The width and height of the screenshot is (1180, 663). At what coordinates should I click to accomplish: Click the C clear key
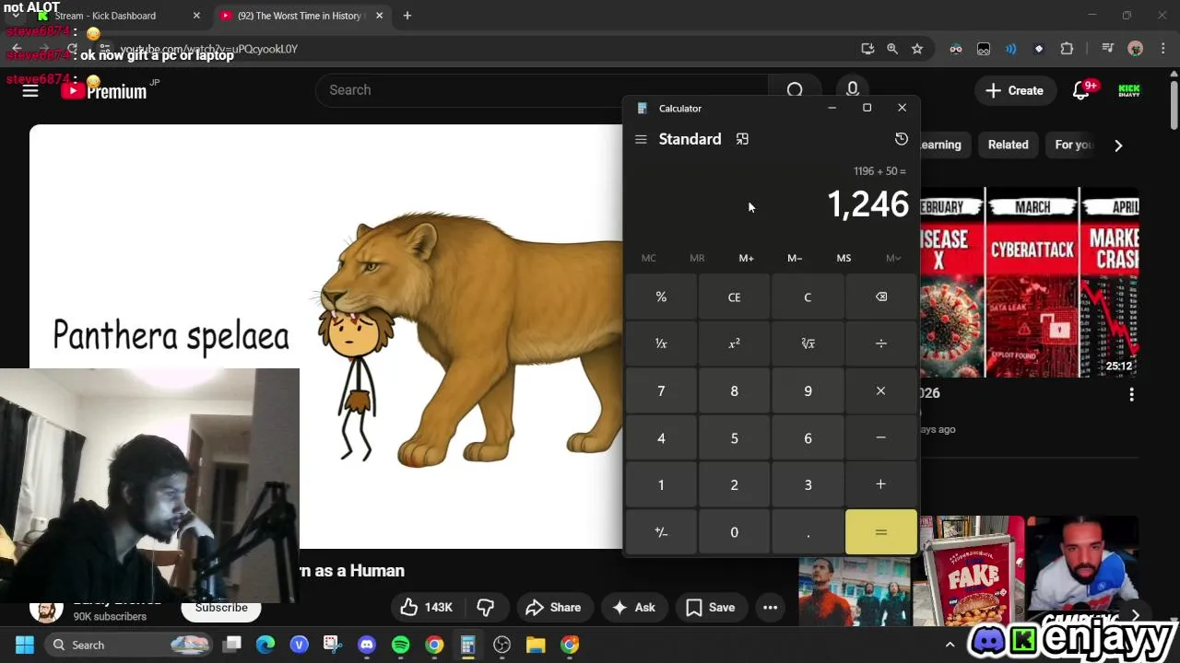pyautogui.click(x=808, y=297)
